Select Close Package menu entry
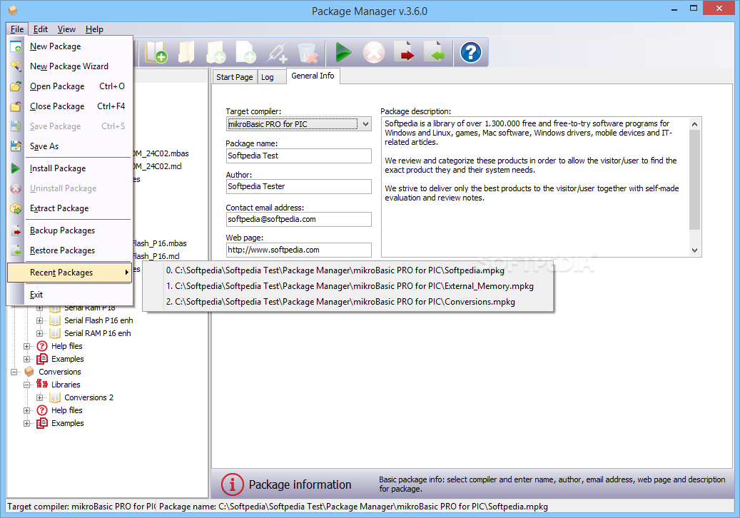Screen dimensions: 740x518 coord(70,106)
